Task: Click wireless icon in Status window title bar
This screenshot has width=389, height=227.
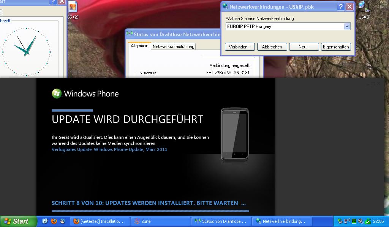Action: point(129,33)
